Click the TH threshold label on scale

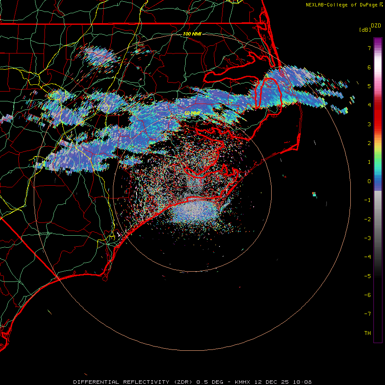point(367,333)
